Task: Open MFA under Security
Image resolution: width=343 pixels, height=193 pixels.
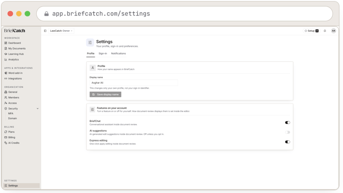Action: pos(11,113)
